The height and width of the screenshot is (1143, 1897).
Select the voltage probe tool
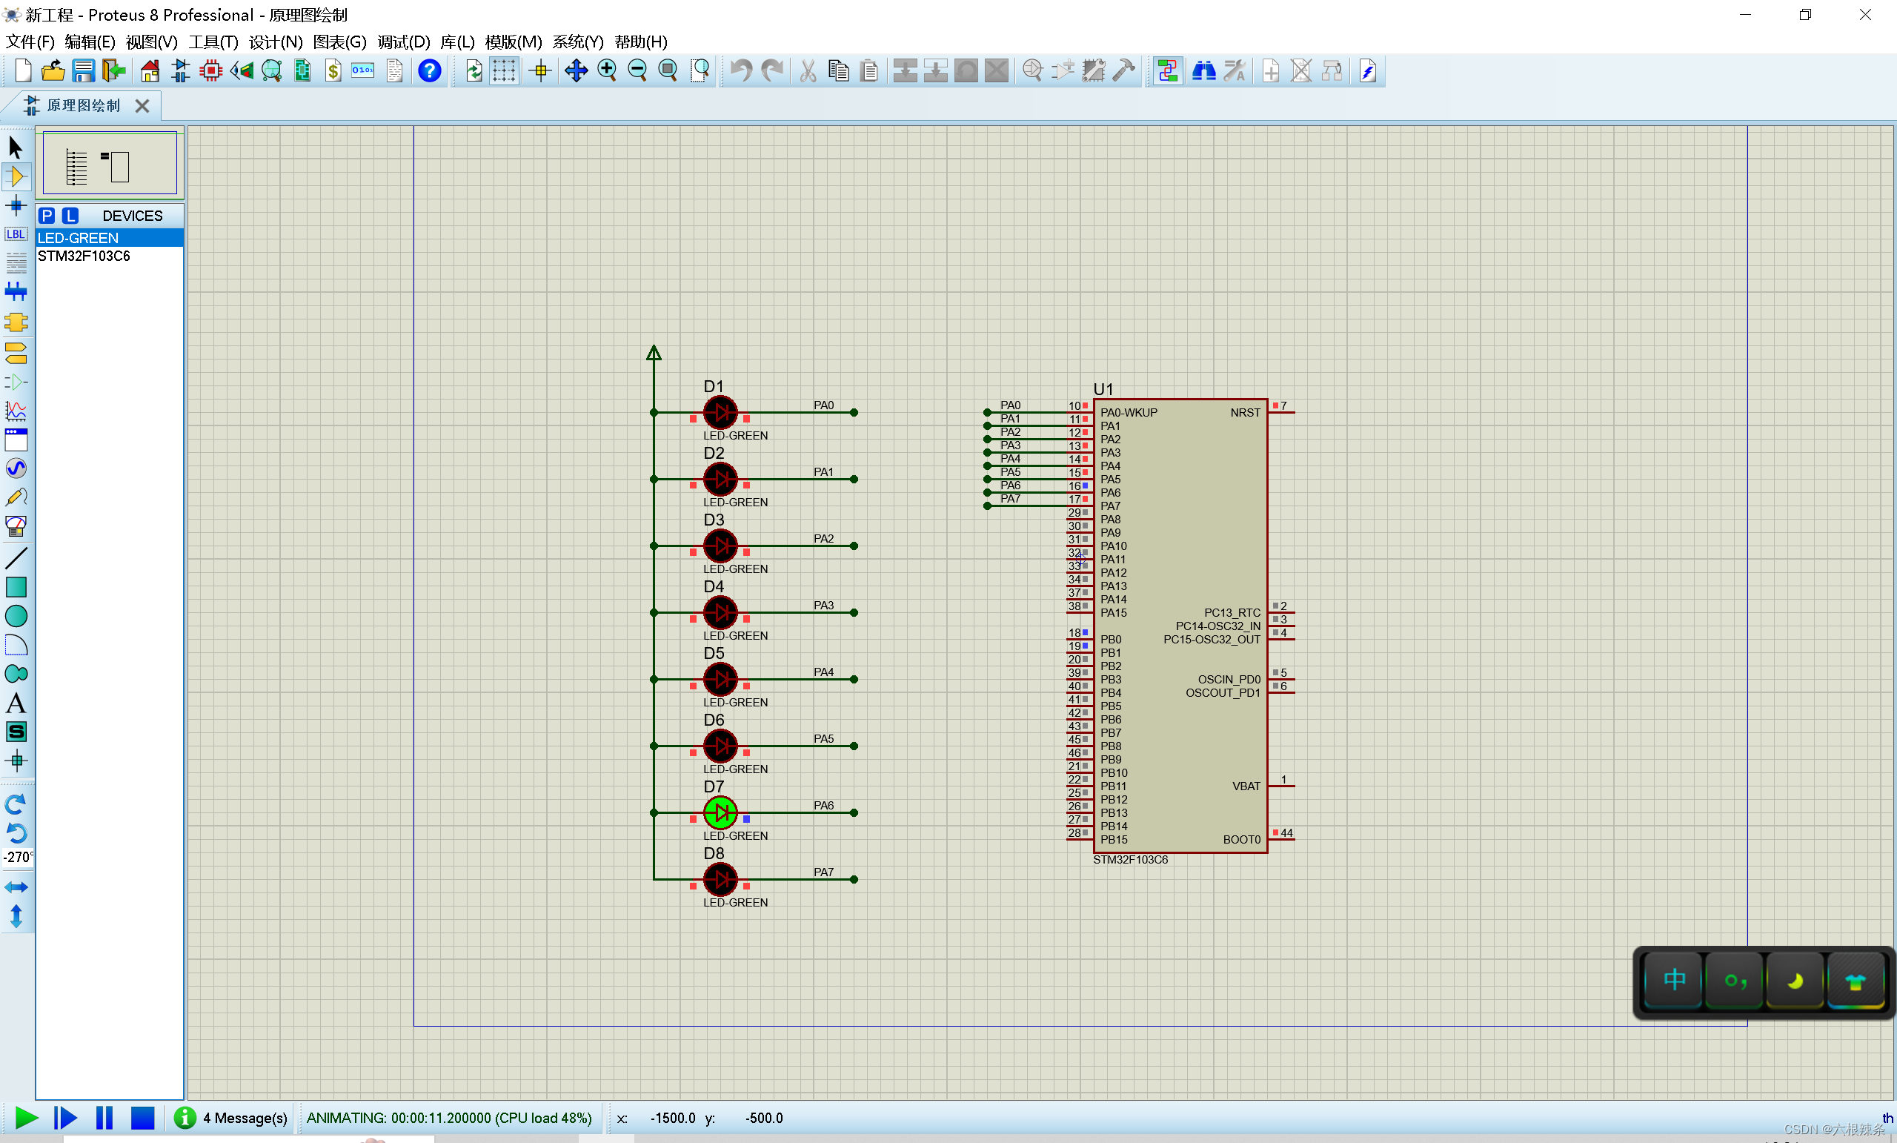[16, 497]
